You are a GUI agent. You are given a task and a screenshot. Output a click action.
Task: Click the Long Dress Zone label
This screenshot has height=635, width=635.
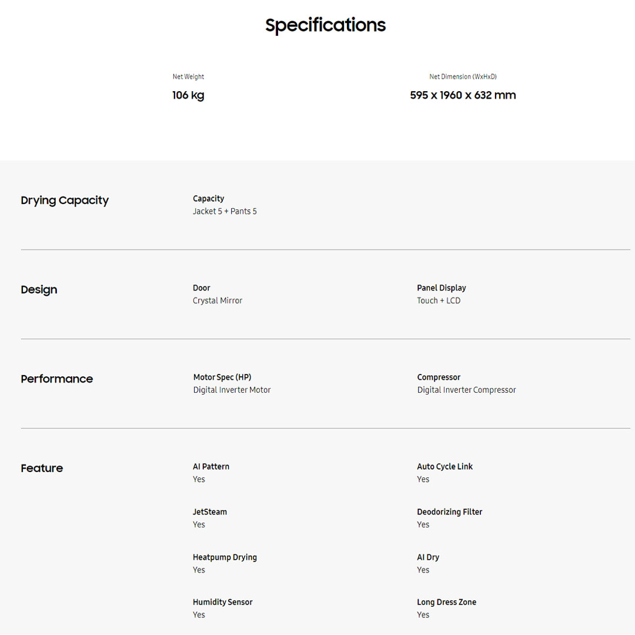click(x=446, y=602)
